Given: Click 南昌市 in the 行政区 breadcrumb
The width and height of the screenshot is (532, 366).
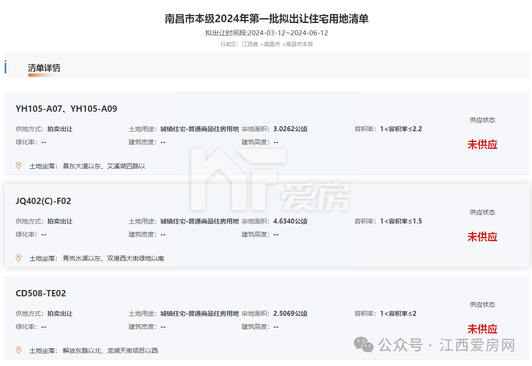Looking at the screenshot, I should 272,44.
